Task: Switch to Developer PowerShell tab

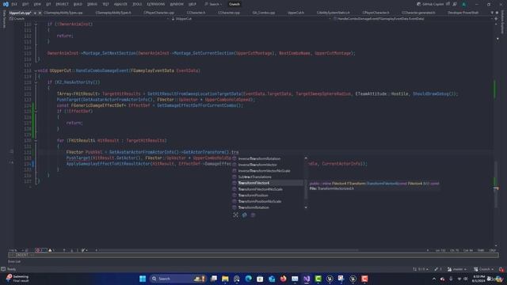Action: 463,13
